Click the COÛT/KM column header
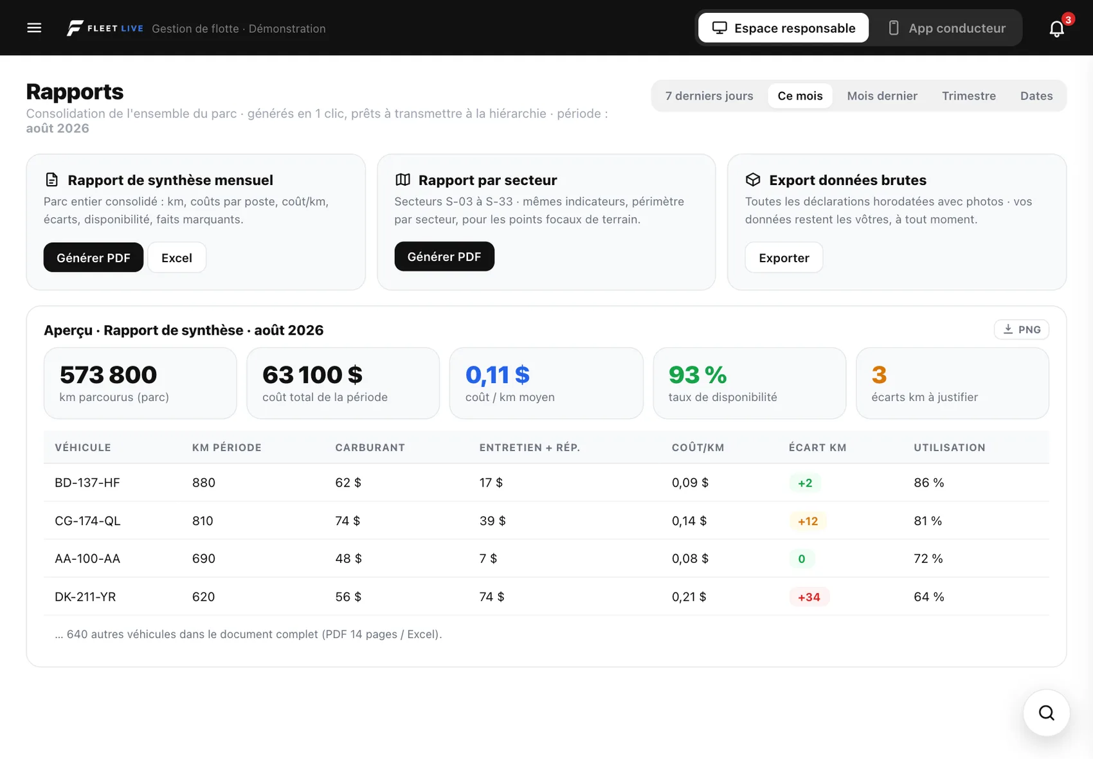This screenshot has width=1093, height=759. click(698, 447)
